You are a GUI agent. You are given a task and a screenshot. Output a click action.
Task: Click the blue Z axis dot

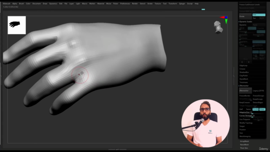[226, 17]
